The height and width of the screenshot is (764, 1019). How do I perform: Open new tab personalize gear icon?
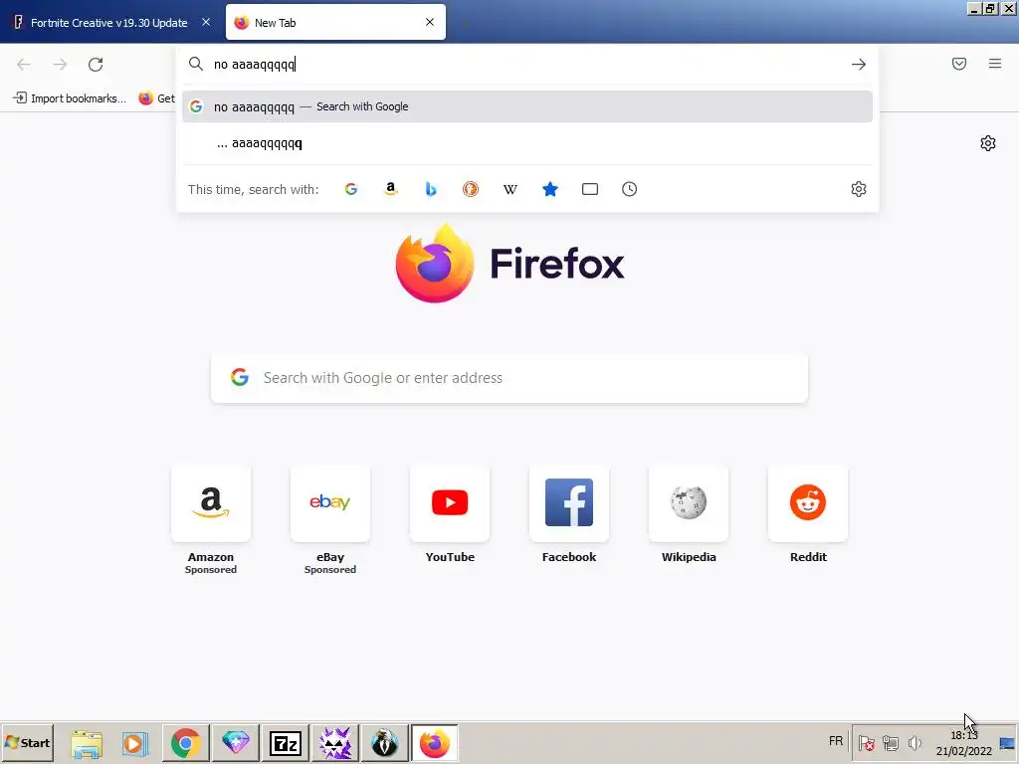[988, 143]
